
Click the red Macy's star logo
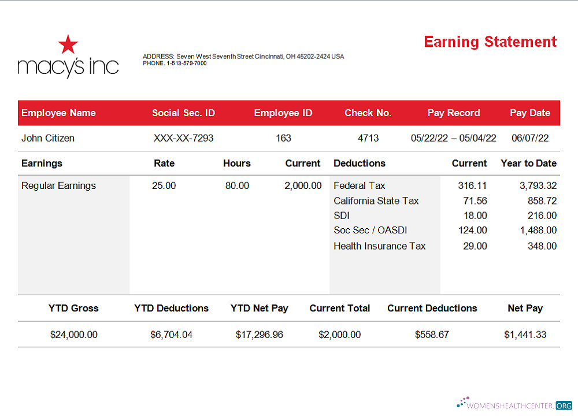(x=68, y=45)
